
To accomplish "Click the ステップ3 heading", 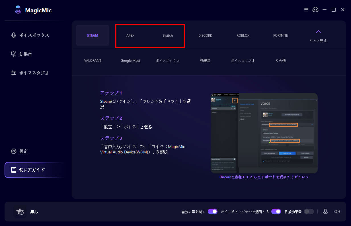I will [111, 138].
